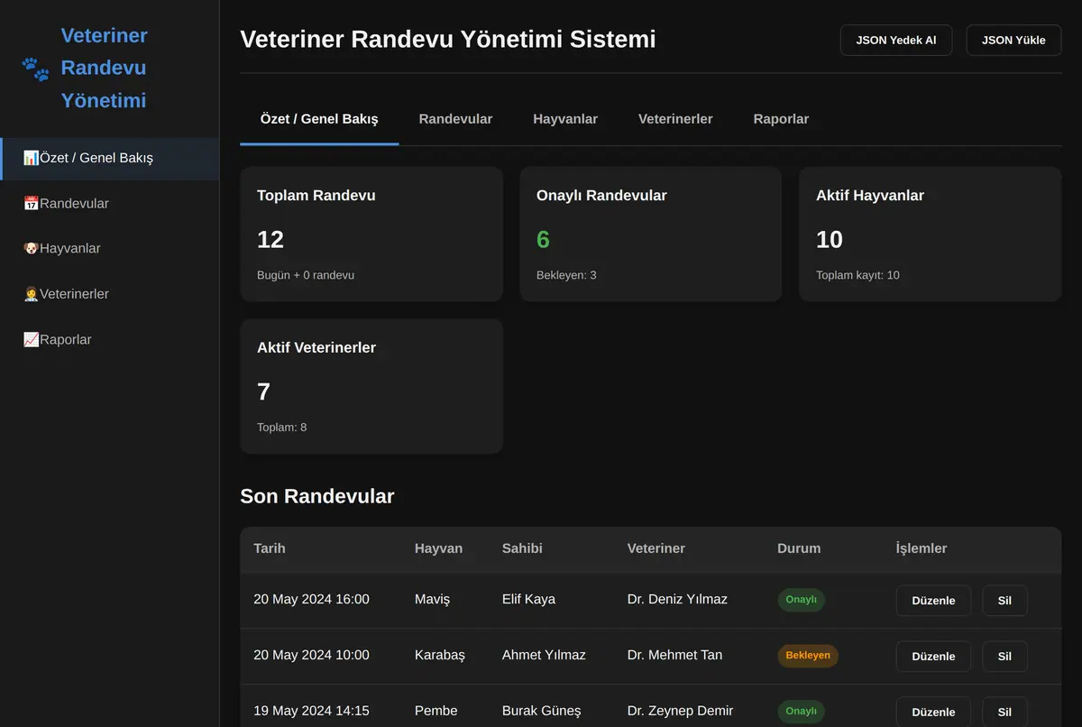Delete the Pembe appointment with Sil
The width and height of the screenshot is (1082, 727).
click(x=1004, y=712)
